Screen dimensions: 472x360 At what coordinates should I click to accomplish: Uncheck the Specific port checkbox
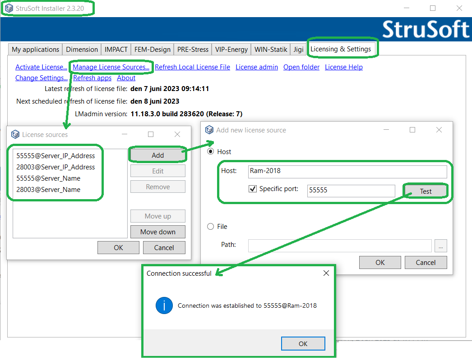pyautogui.click(x=253, y=189)
